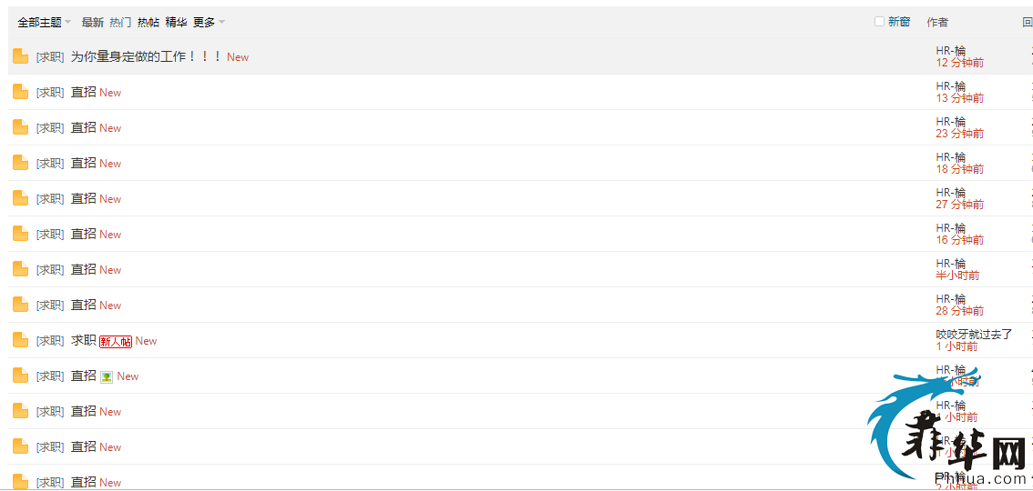Open folder icon of the 新人帖 求职 thread
Screen dimensions: 1033x491
pyautogui.click(x=20, y=340)
